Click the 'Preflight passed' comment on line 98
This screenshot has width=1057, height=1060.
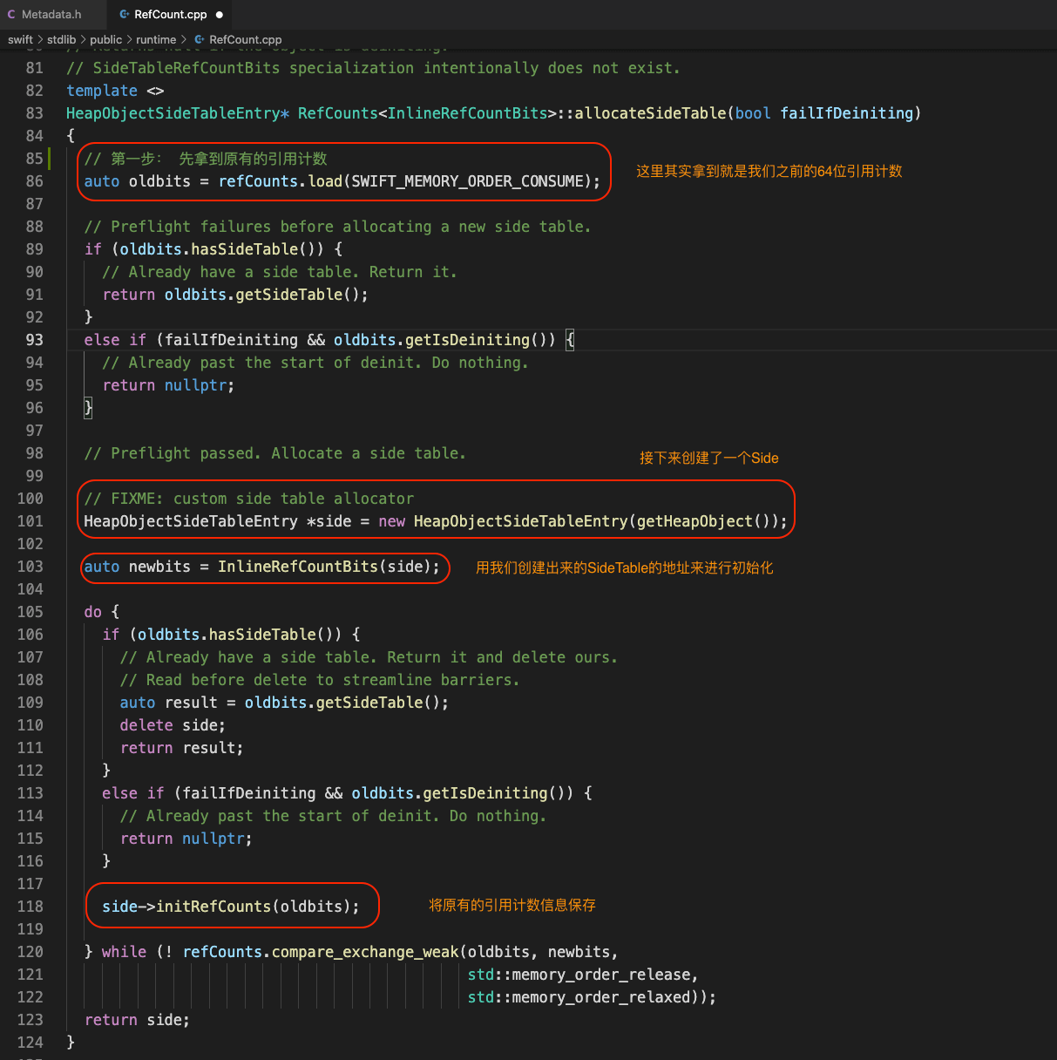pyautogui.click(x=275, y=453)
